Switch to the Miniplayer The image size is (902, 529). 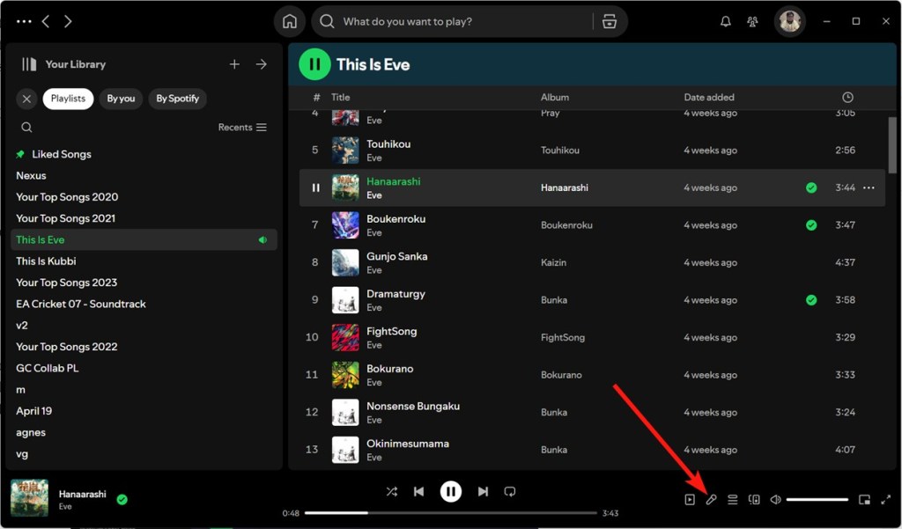tap(864, 499)
